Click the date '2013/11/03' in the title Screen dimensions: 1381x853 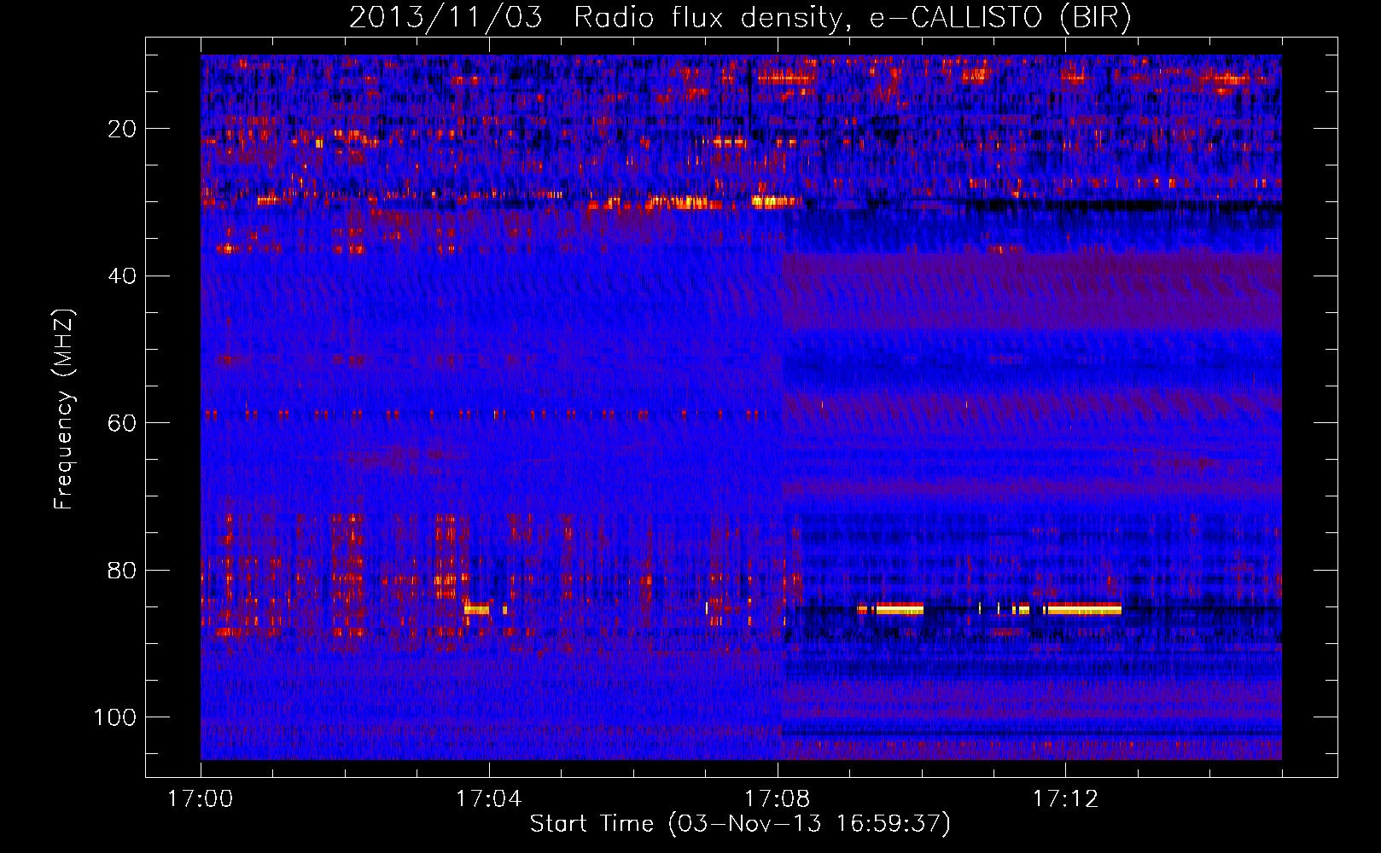click(x=446, y=18)
